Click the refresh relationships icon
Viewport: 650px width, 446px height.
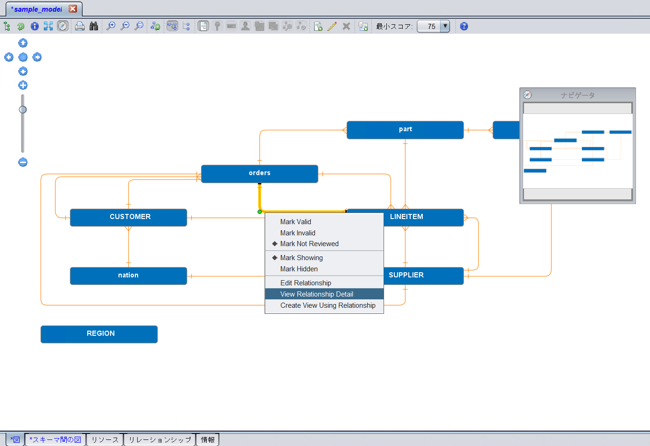point(155,26)
